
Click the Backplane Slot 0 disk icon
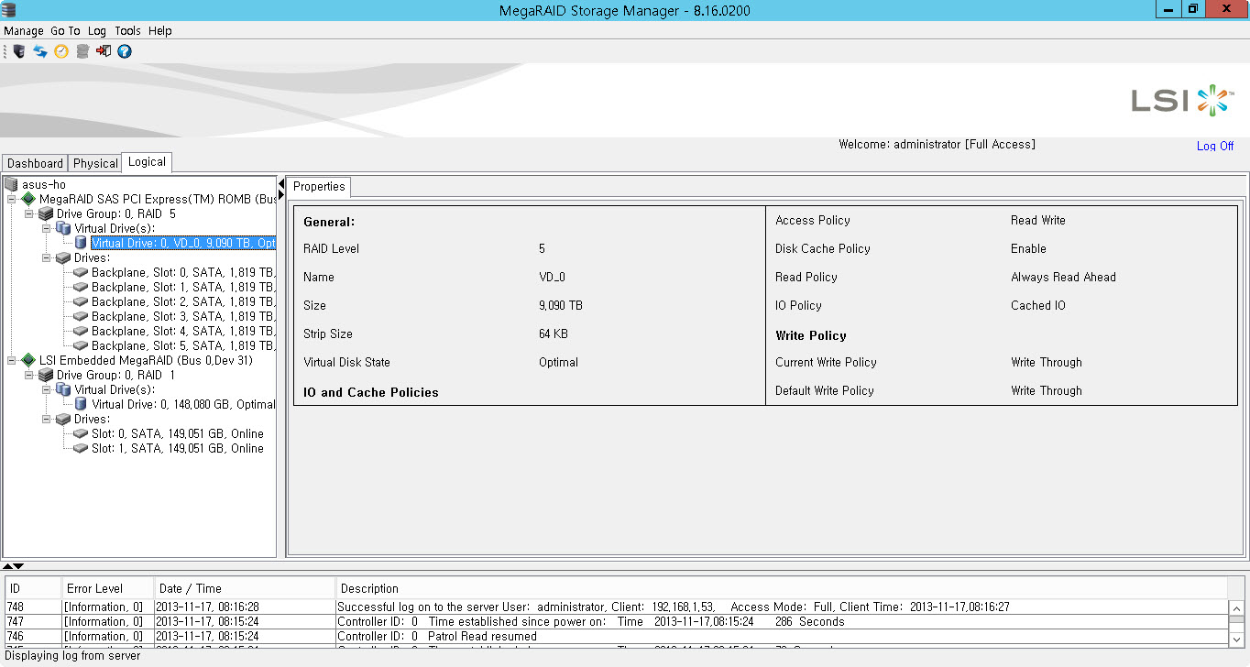tap(81, 272)
